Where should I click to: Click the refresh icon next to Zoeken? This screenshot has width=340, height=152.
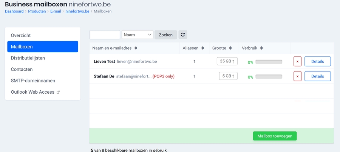tap(183, 35)
